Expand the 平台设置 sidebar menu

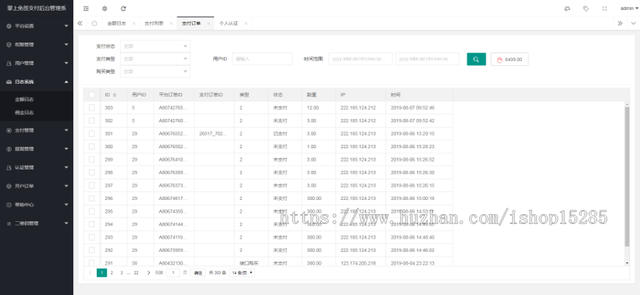click(37, 26)
